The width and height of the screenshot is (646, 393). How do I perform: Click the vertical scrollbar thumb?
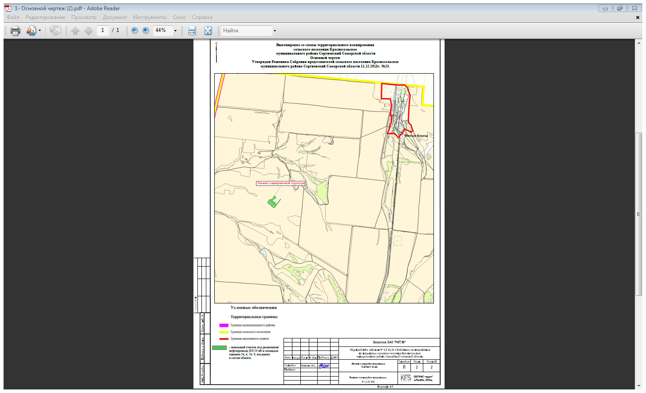pos(639,214)
